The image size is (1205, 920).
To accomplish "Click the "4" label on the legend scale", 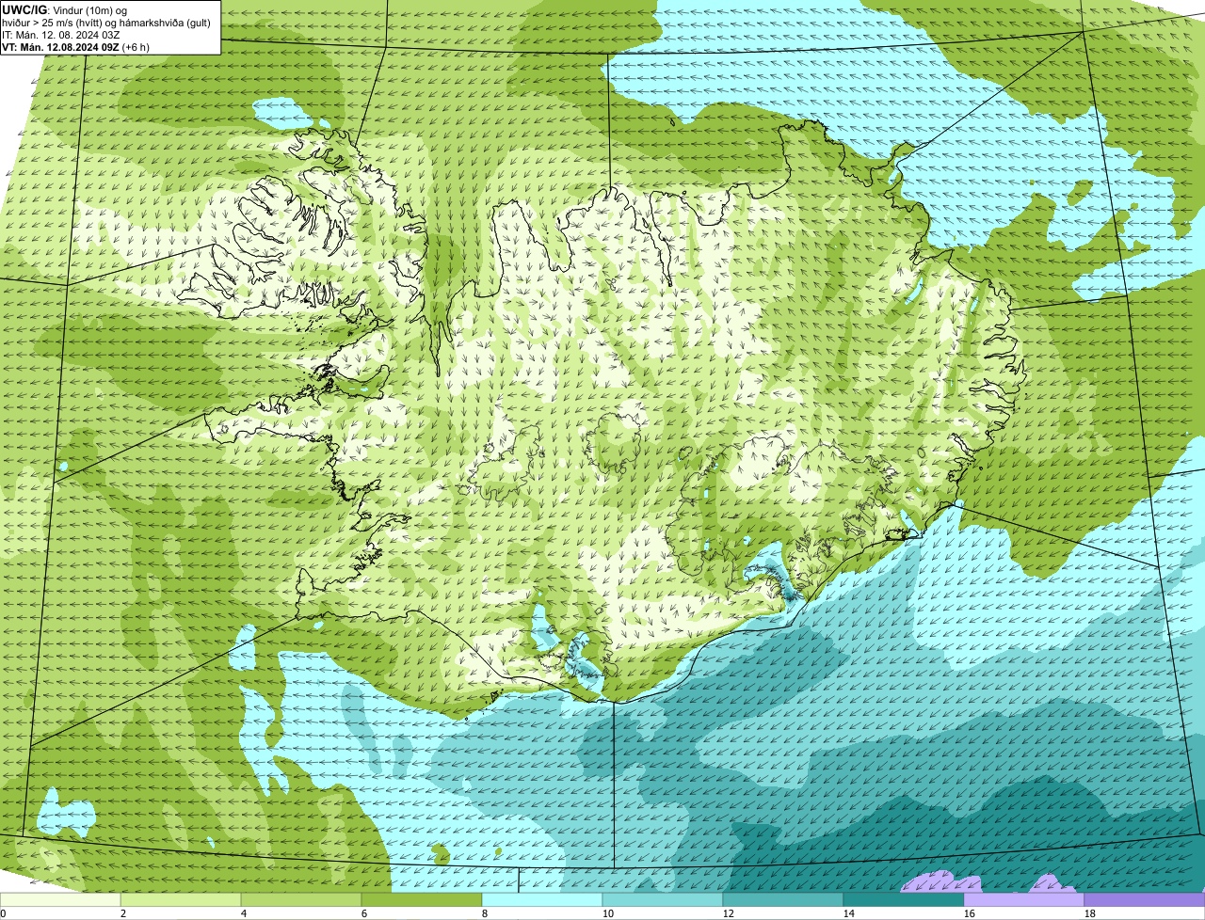I will click(x=244, y=913).
